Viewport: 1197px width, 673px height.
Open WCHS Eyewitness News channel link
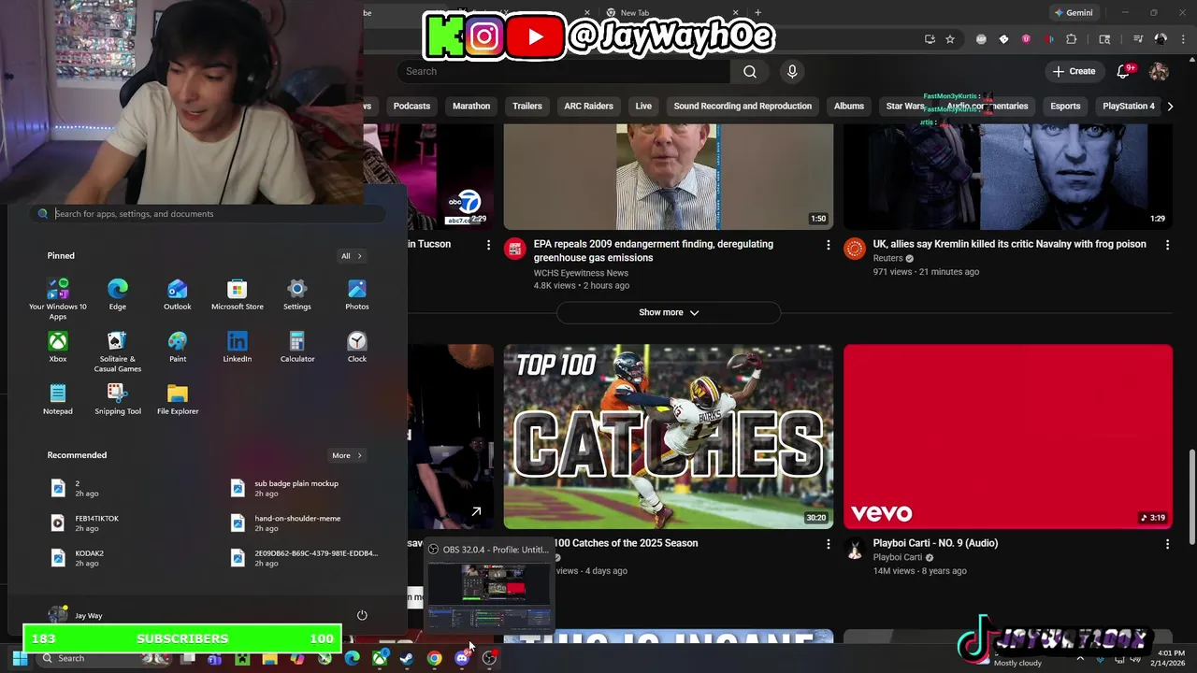pos(581,273)
